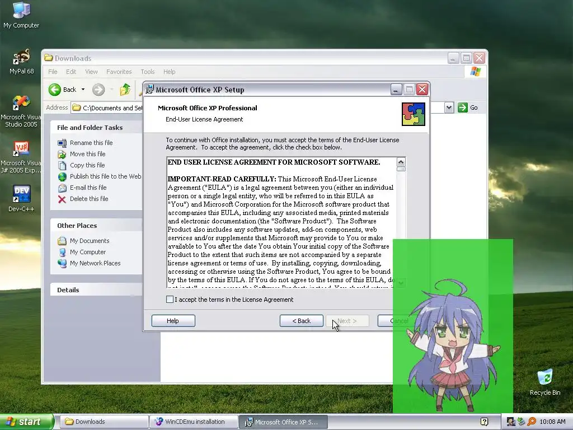Click the Move this file link
The image size is (573, 430).
[88, 155]
